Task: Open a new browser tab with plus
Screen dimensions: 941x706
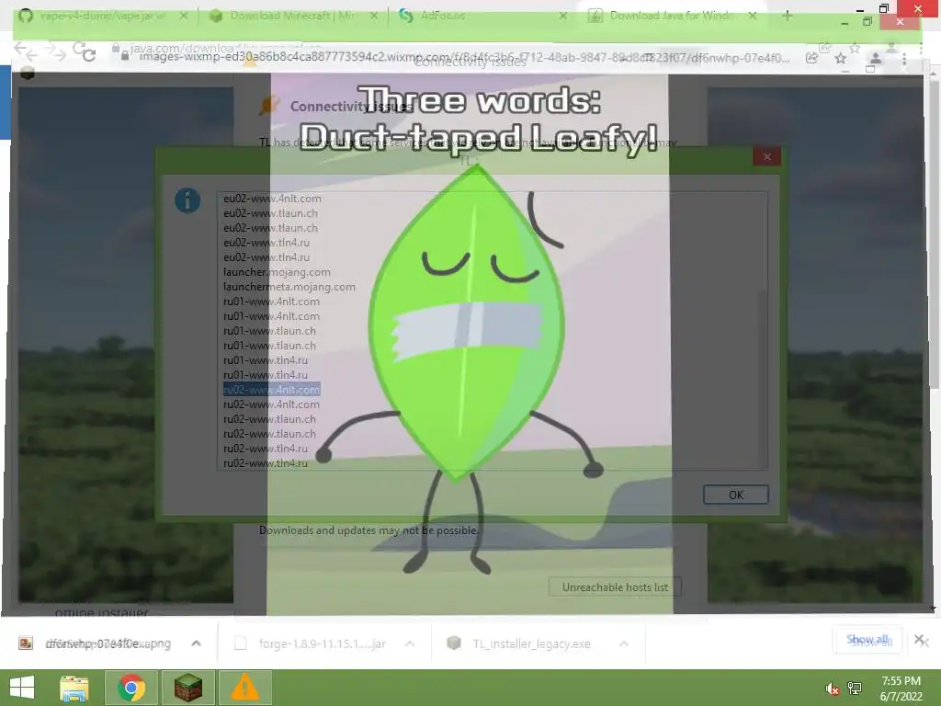Action: (x=788, y=17)
